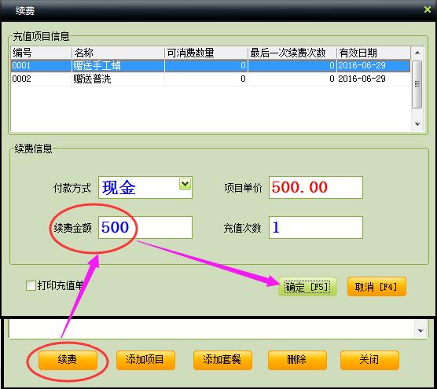Click the 续费 button at bottom
The width and height of the screenshot is (437, 389).
click(68, 360)
